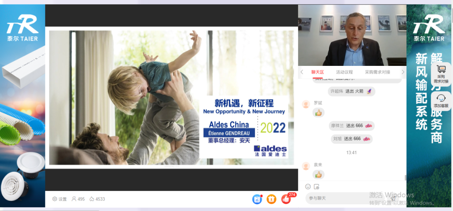Open the emoji smiley picker
Image resolution: width=453 pixels, height=211 pixels.
(308, 187)
